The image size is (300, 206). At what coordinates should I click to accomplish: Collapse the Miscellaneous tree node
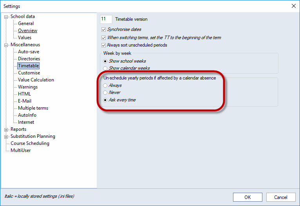pyautogui.click(x=6, y=45)
